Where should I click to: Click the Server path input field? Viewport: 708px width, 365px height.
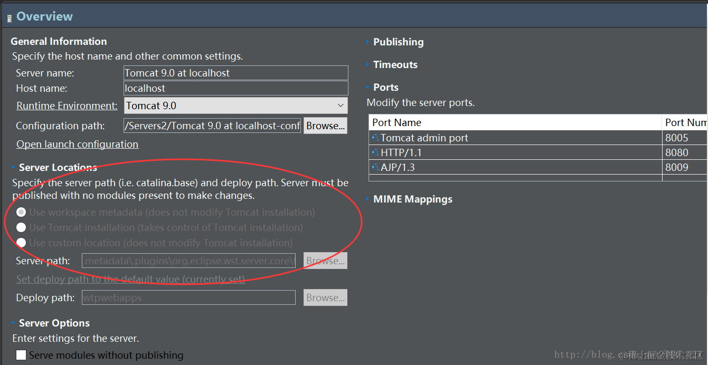pyautogui.click(x=188, y=261)
